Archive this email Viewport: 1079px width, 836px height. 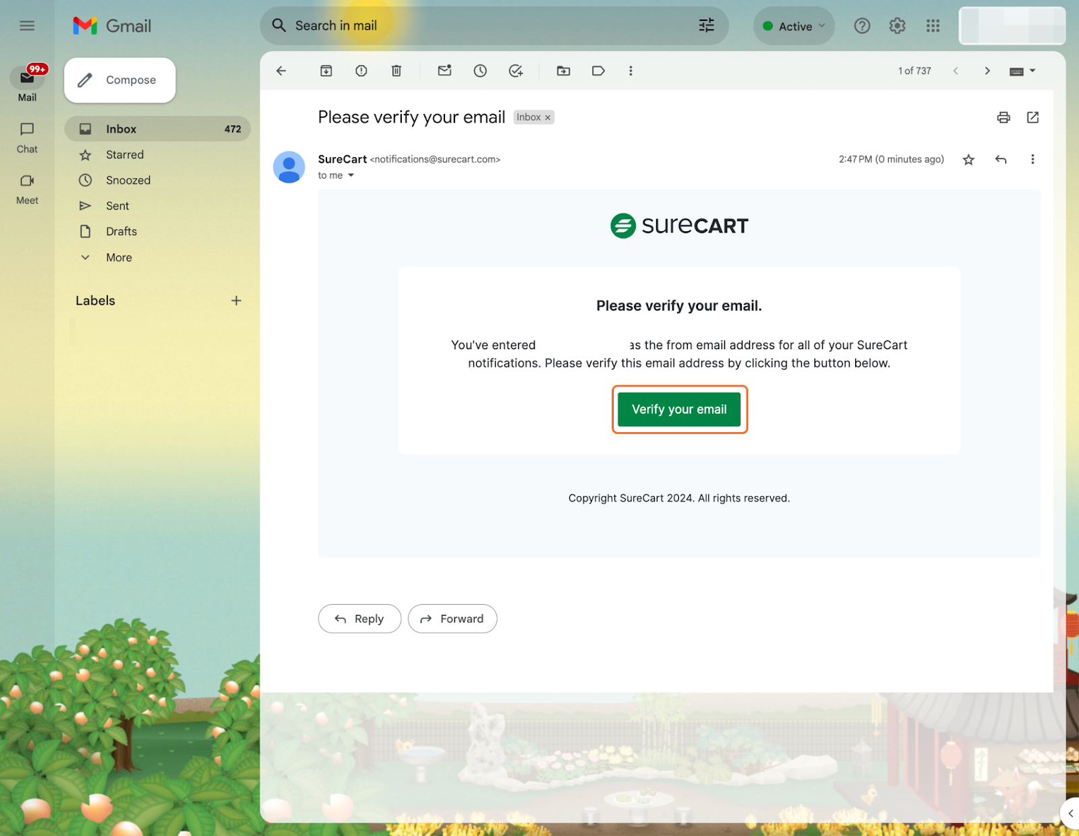[326, 71]
